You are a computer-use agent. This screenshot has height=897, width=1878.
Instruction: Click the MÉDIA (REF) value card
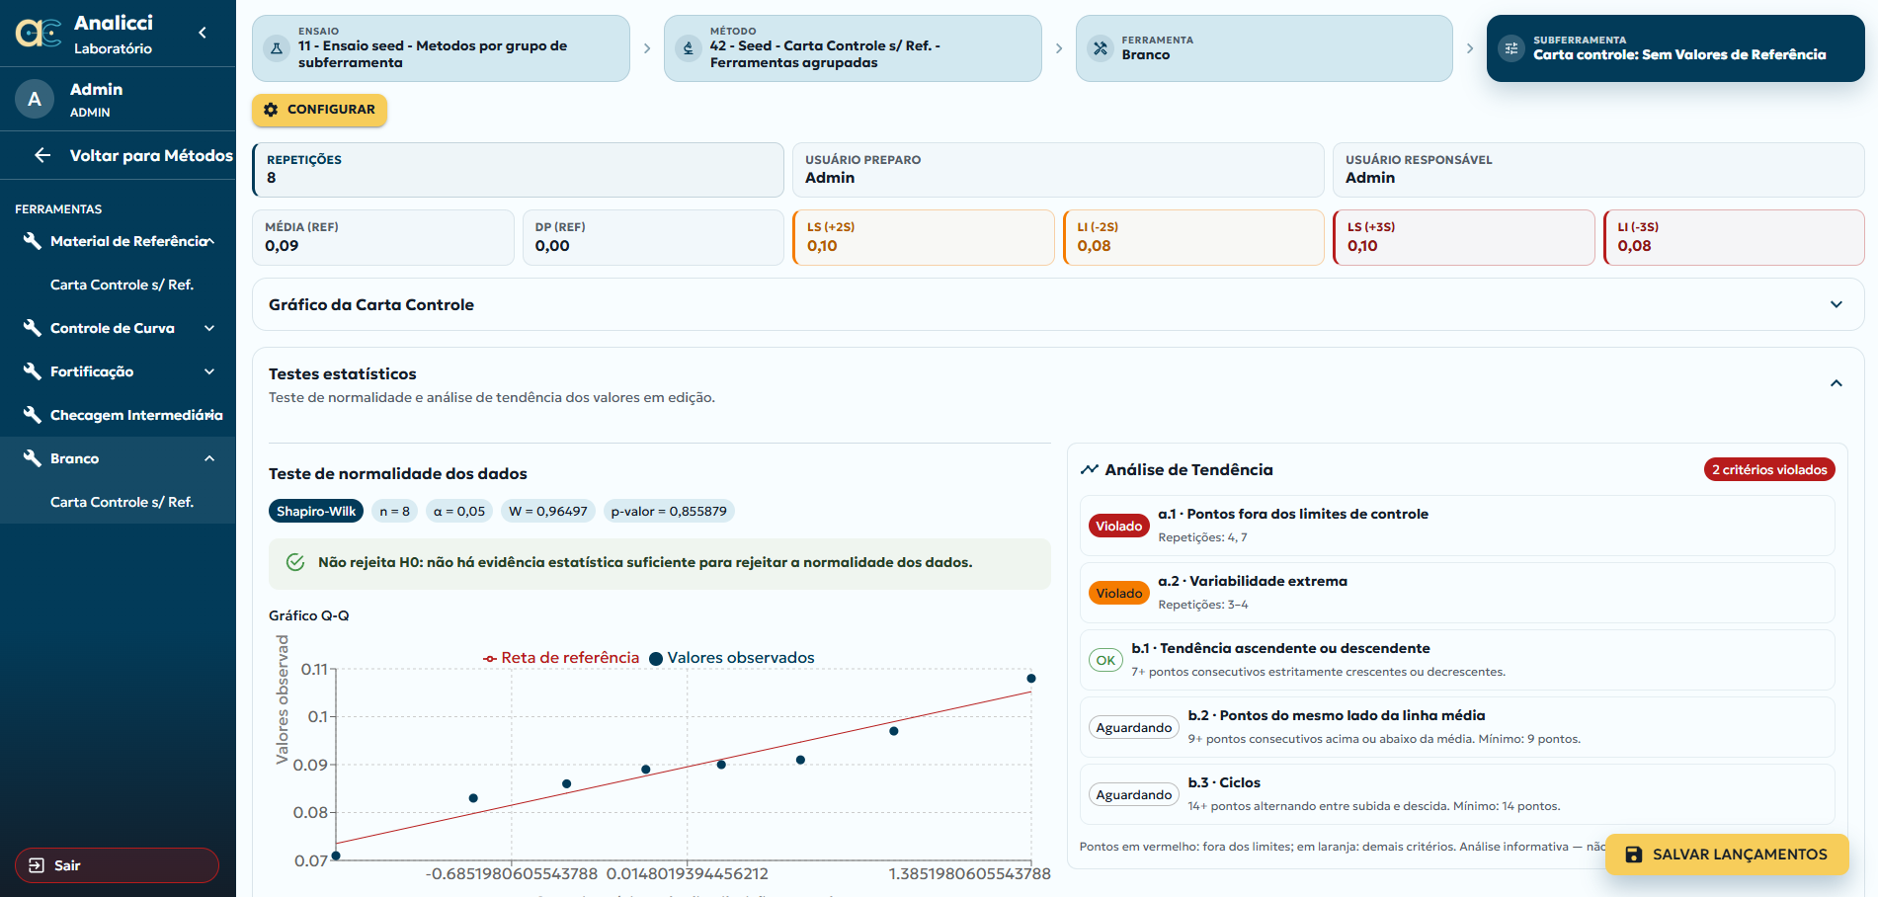click(383, 237)
